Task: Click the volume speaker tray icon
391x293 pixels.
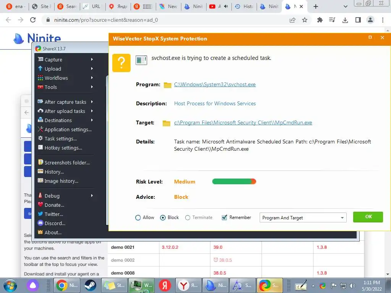Action: (352, 285)
